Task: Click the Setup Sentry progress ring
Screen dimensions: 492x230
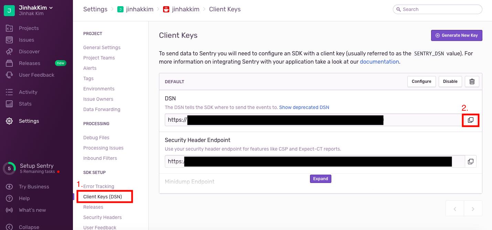Action: pyautogui.click(x=9, y=168)
